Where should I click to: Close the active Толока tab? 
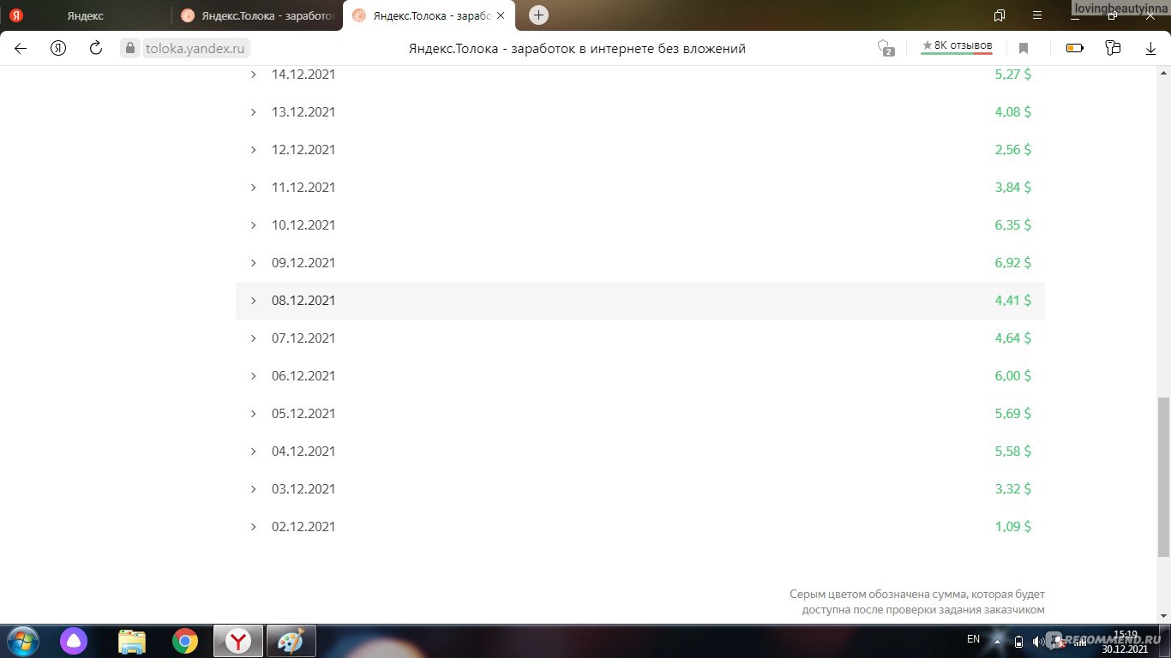click(x=501, y=15)
